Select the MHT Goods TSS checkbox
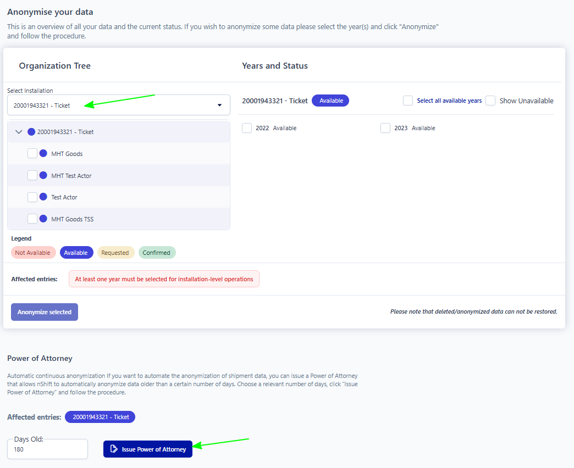 (x=32, y=219)
